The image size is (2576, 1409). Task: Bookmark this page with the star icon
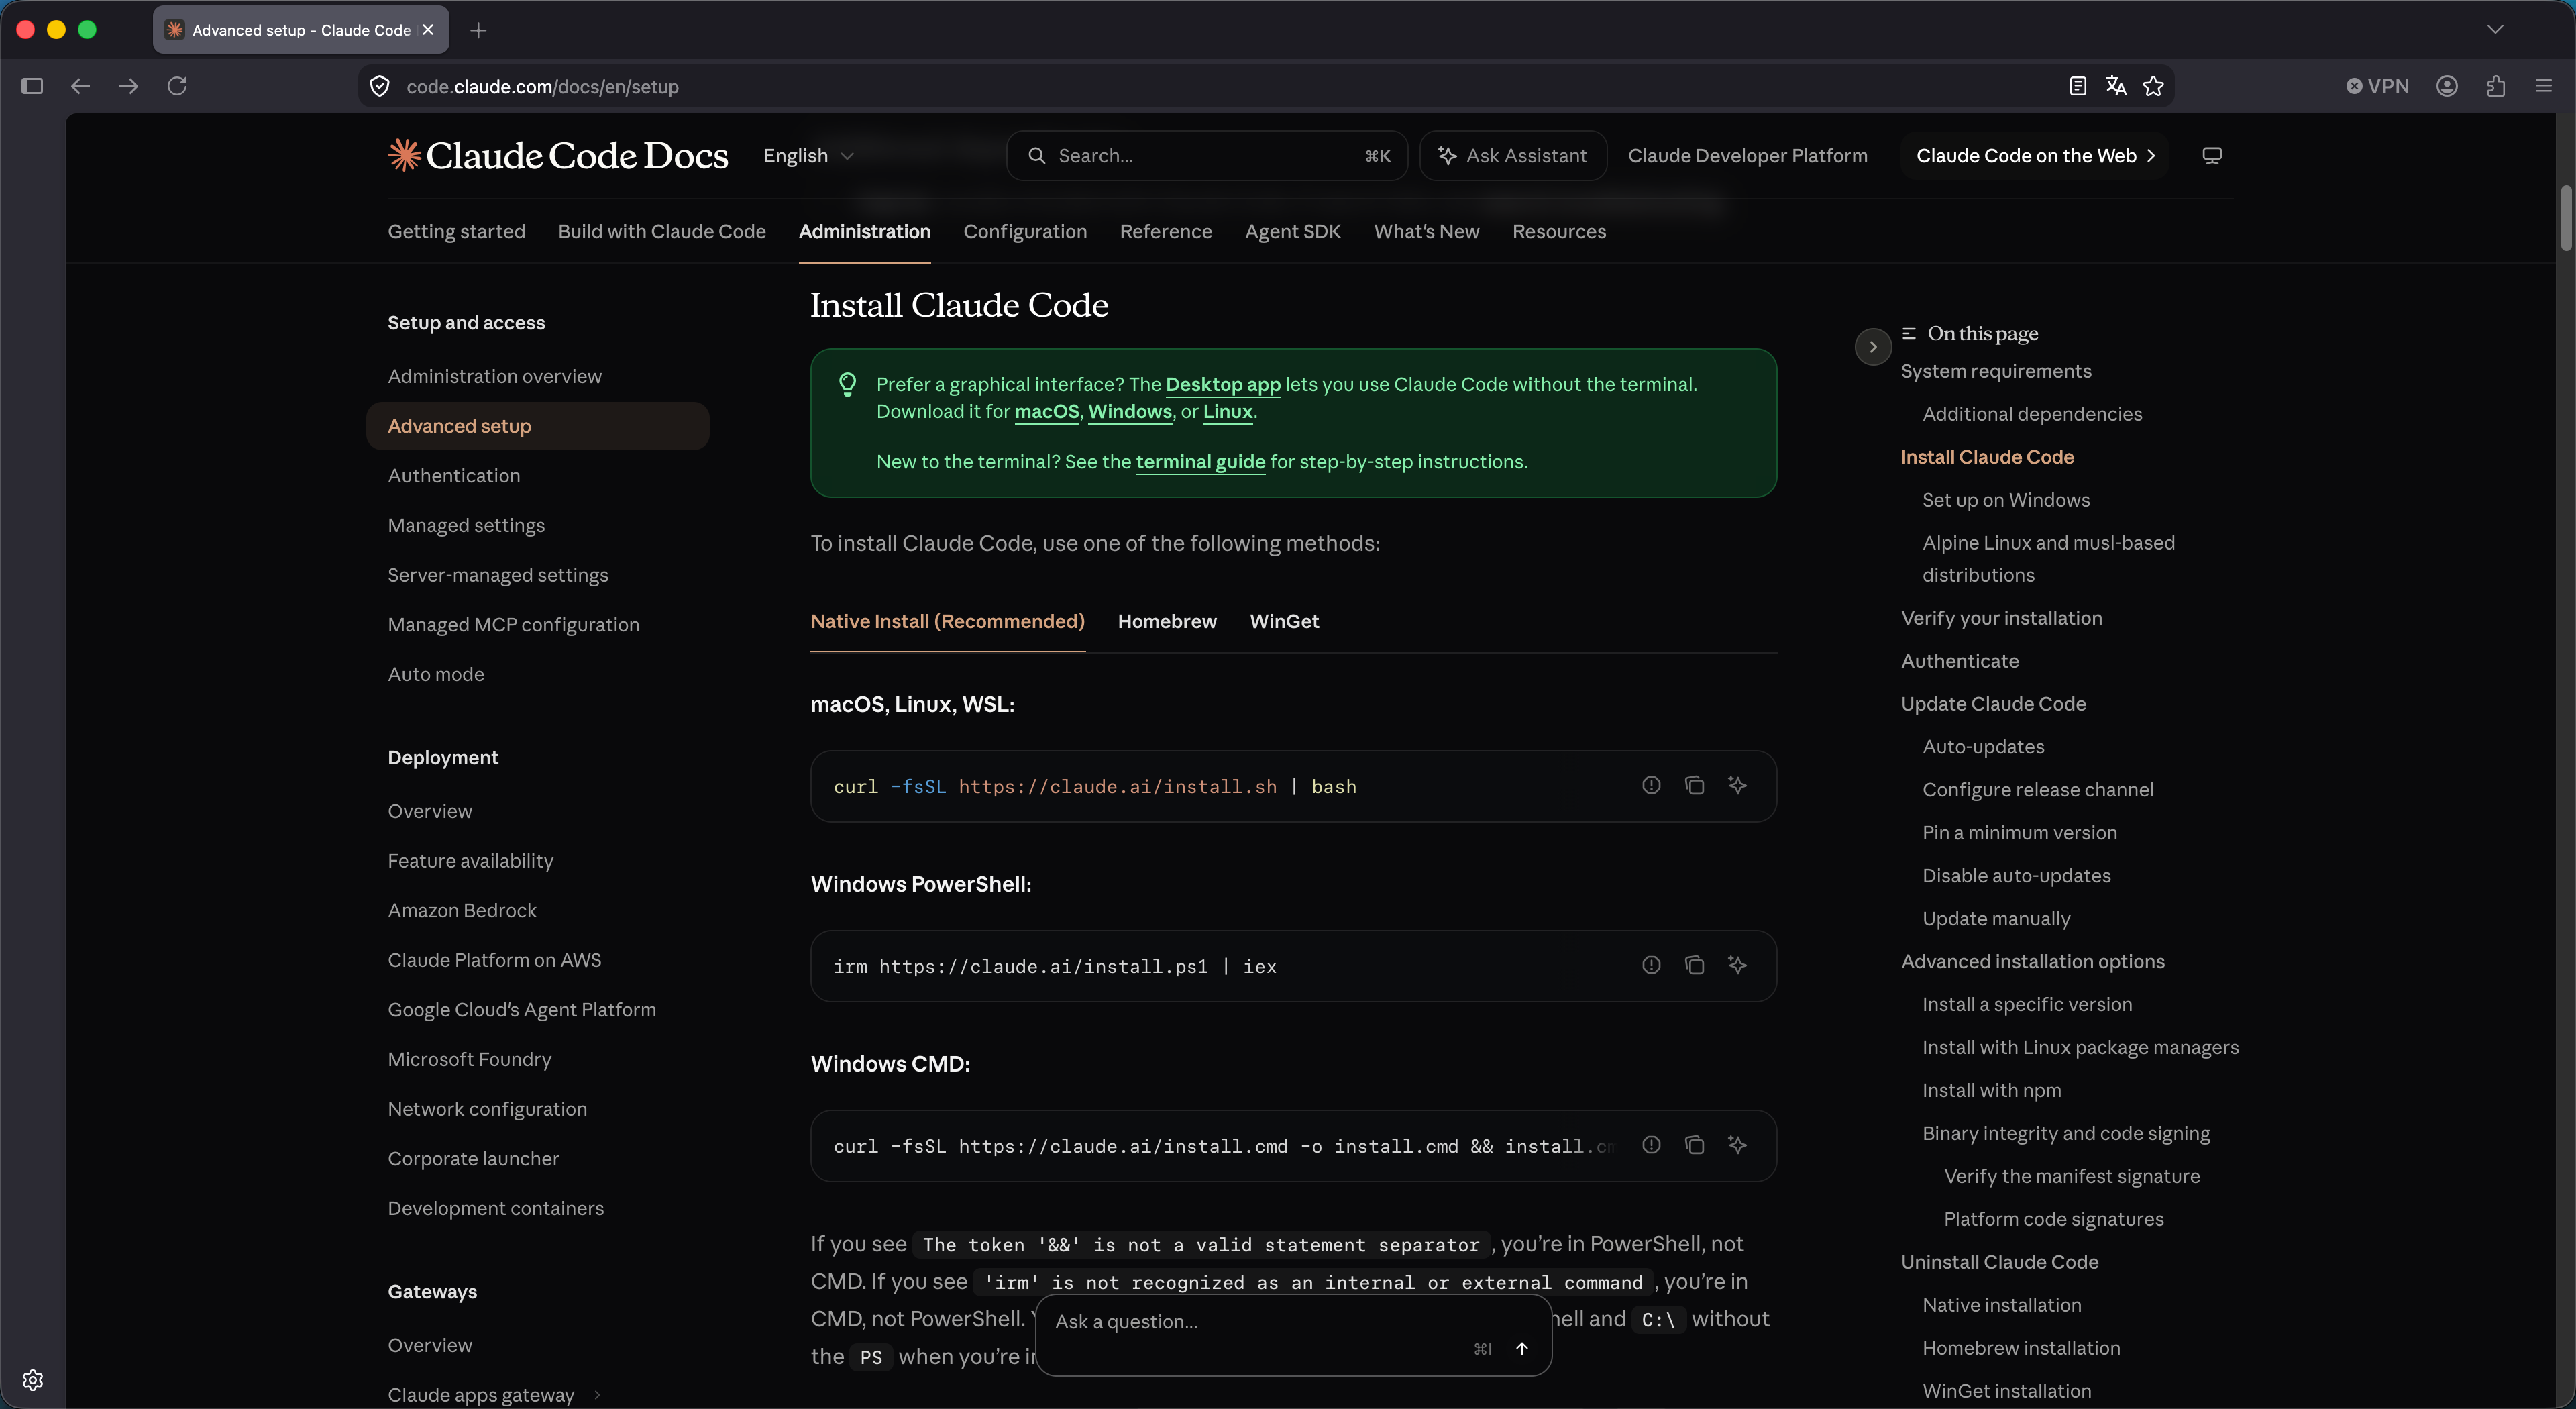(x=2153, y=86)
